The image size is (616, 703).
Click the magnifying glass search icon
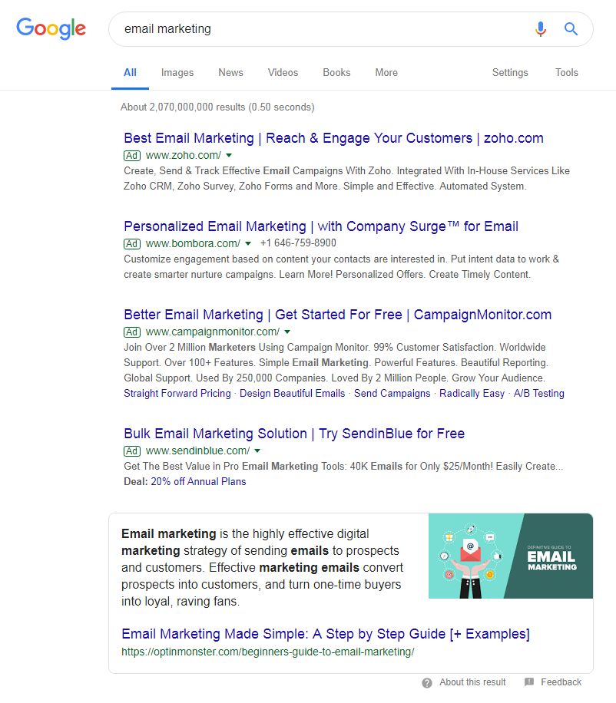tap(571, 29)
